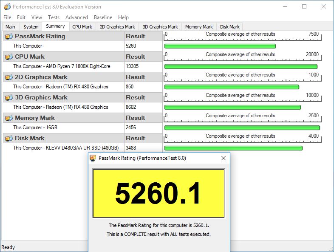Click the Memory Mark header label
Viewport: 334px width, 252px height.
pyautogui.click(x=35, y=118)
